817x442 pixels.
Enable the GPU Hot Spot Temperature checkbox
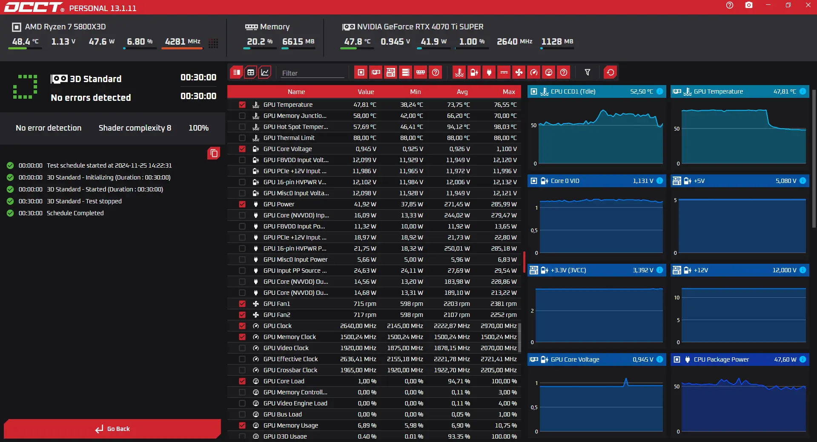[242, 127]
